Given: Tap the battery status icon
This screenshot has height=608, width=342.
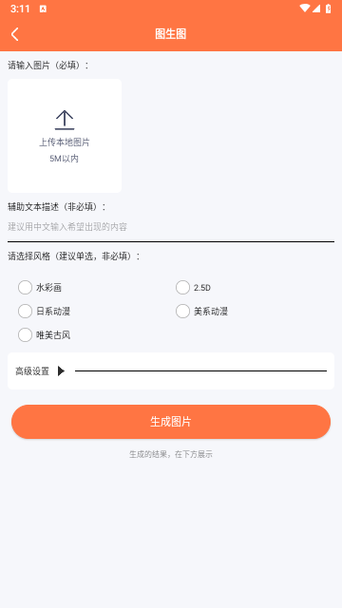Looking at the screenshot, I should tap(329, 9).
